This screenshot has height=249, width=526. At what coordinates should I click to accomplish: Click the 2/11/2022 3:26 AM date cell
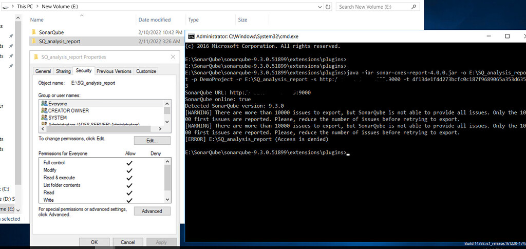159,42
